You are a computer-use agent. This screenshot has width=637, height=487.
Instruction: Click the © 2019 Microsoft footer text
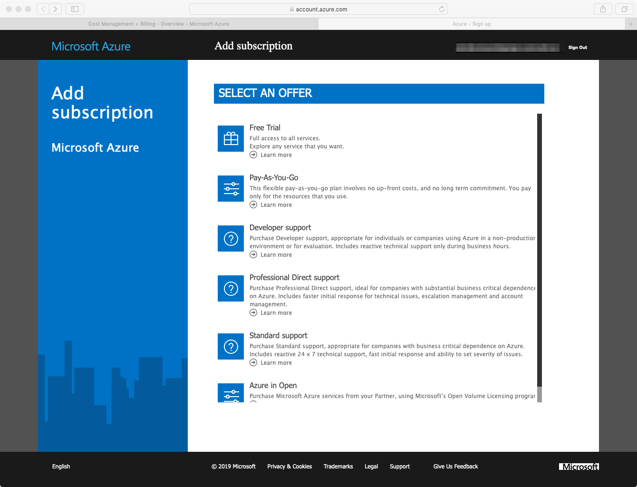233,467
